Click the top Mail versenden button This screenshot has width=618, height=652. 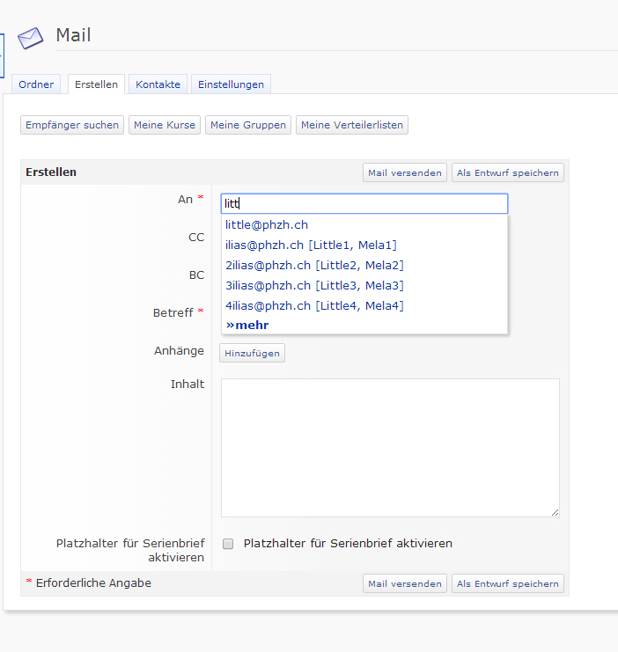pos(404,172)
